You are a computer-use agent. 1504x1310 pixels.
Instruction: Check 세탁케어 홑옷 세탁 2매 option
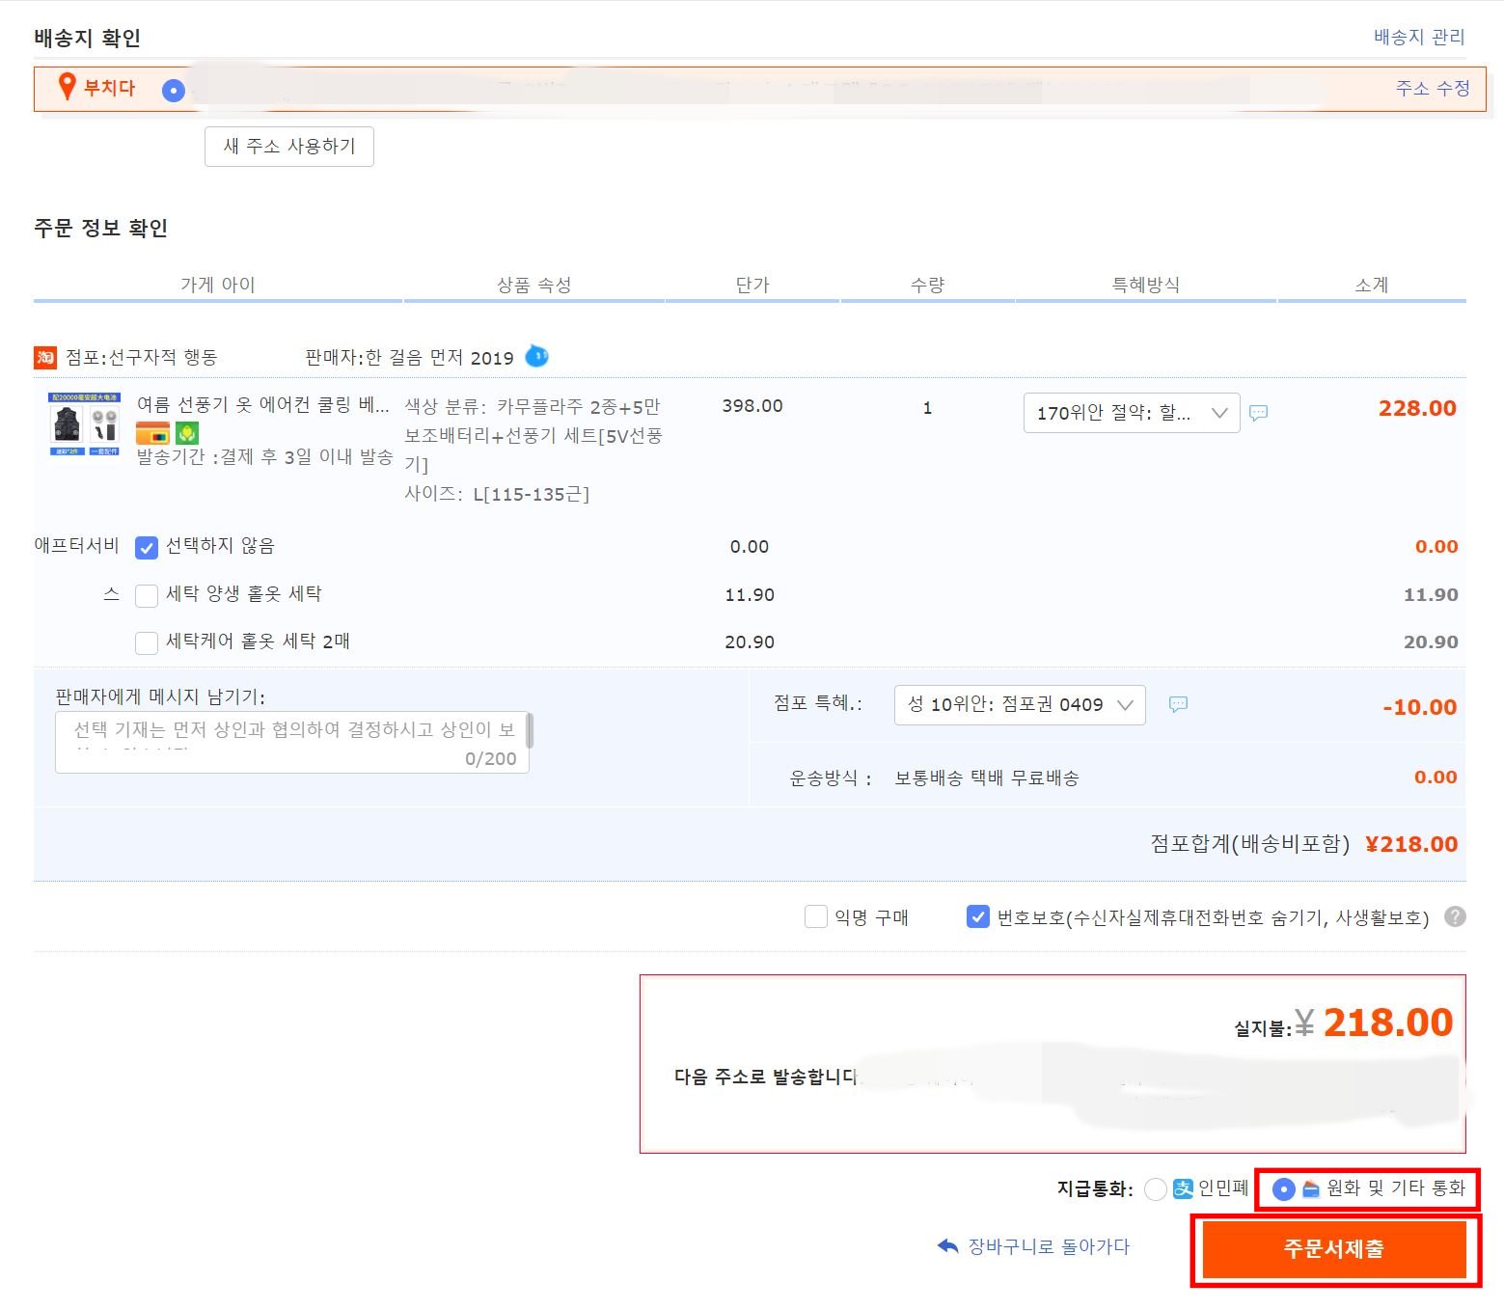tap(147, 643)
